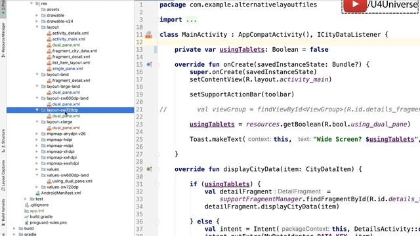Open the Structure tool window tab
420x236 pixels.
pyautogui.click(x=3, y=140)
